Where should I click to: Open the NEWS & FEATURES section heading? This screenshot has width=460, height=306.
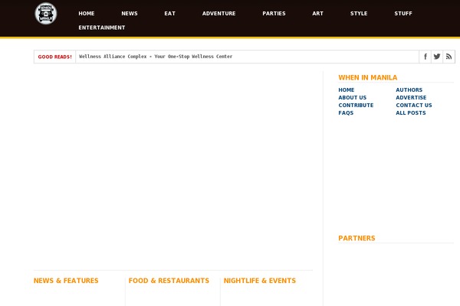click(x=66, y=281)
